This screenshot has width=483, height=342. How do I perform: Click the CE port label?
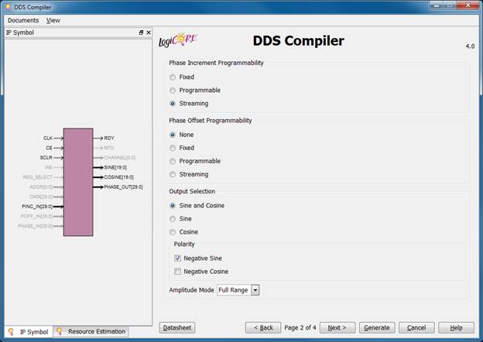49,148
